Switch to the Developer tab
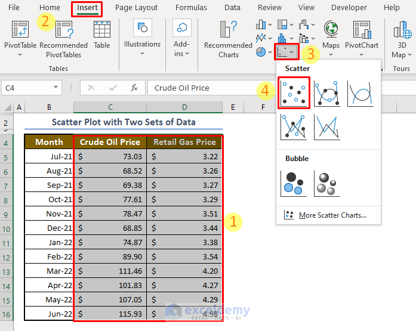 click(349, 7)
